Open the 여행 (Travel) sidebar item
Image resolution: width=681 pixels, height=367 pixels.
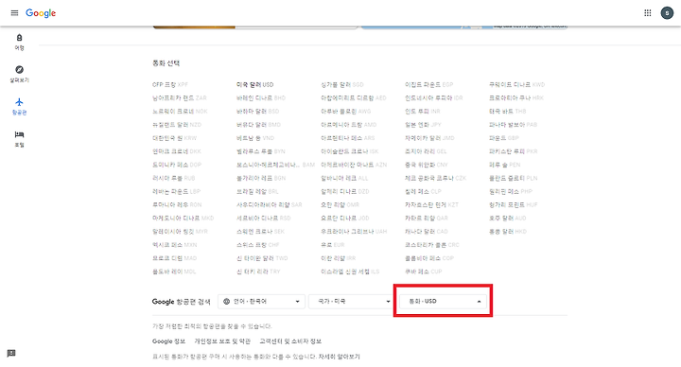pos(19,43)
